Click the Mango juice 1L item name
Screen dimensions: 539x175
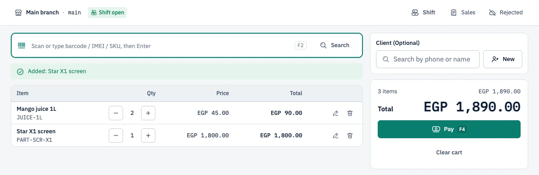tap(36, 109)
